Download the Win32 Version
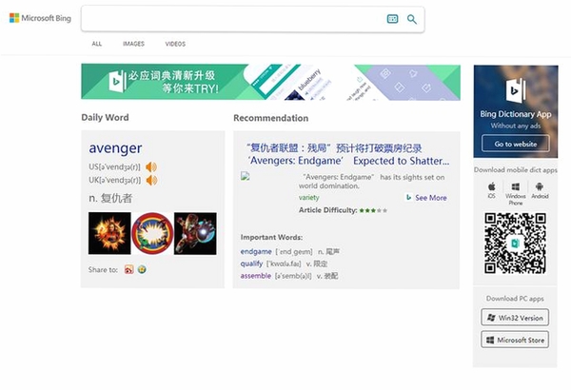 (x=515, y=318)
